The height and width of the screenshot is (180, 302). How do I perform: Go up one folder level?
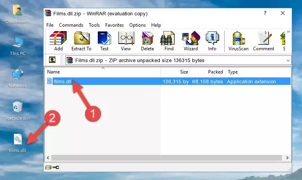click(52, 60)
